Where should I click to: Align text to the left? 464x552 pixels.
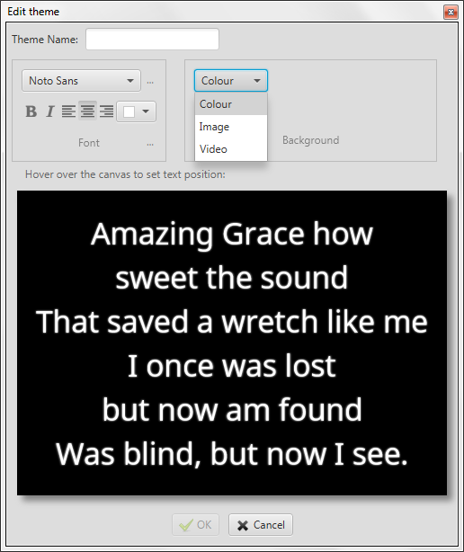68,111
